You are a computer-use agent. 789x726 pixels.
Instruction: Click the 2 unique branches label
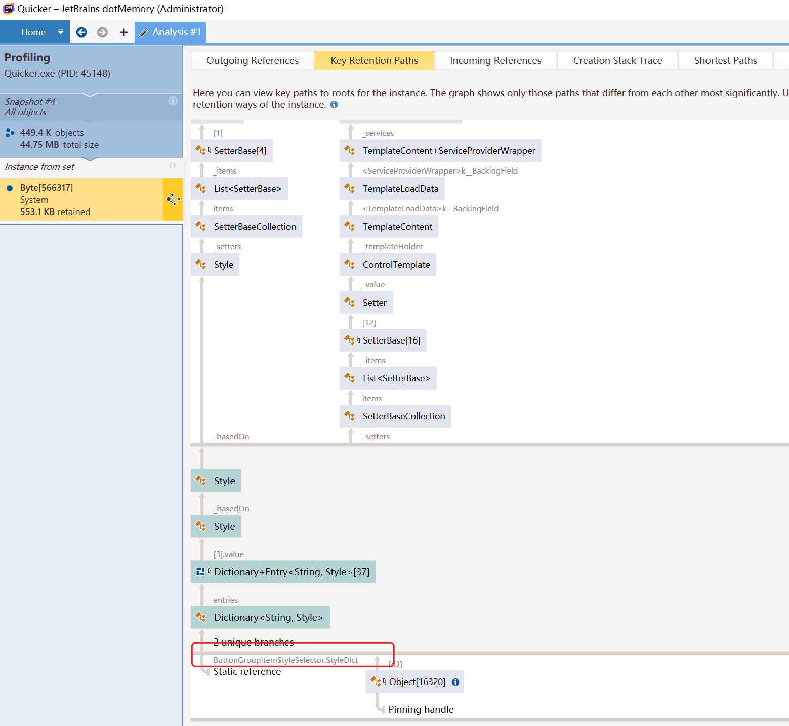[x=254, y=642]
